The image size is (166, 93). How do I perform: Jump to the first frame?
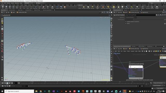3,83
